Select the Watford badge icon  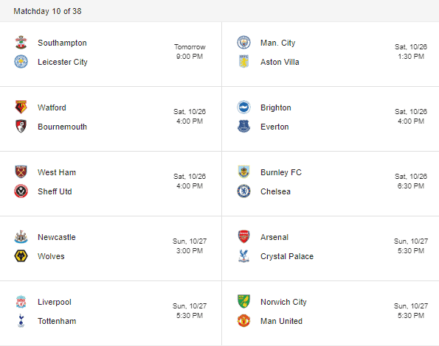(21, 107)
